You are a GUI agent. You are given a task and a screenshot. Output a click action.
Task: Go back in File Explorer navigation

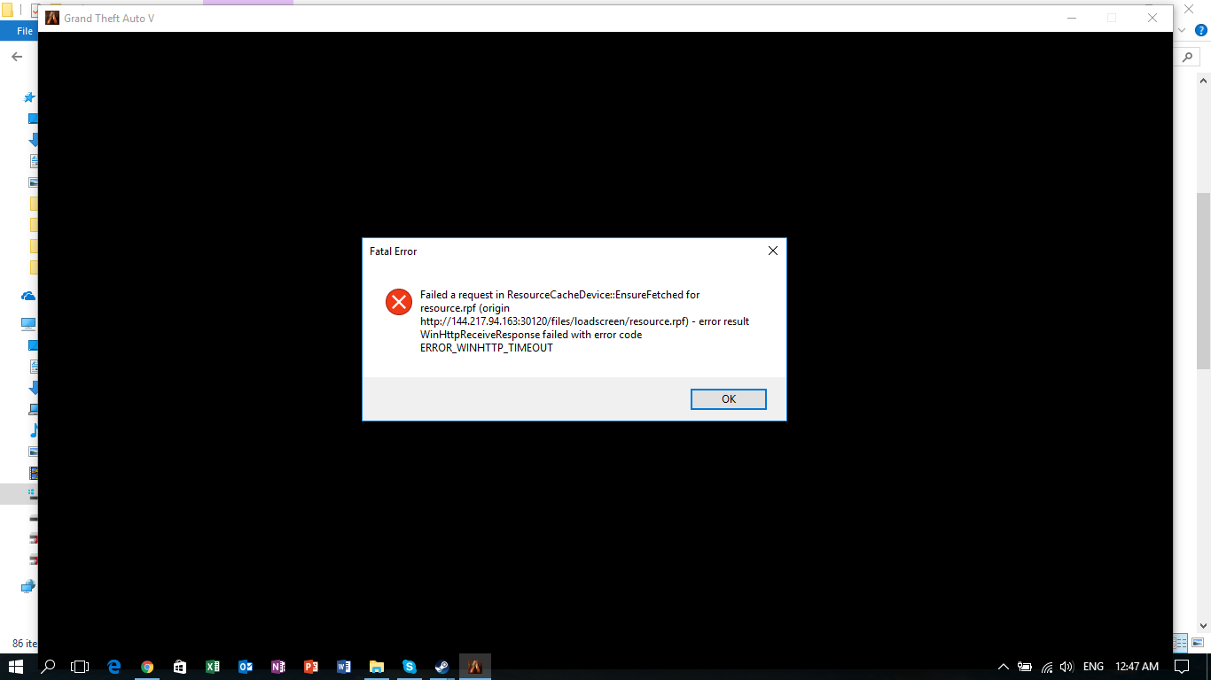click(x=17, y=56)
